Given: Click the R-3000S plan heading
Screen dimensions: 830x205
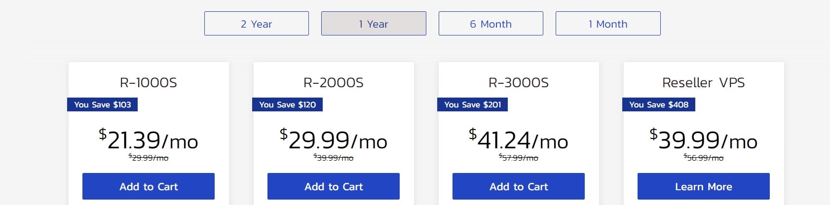Looking at the screenshot, I should [519, 82].
